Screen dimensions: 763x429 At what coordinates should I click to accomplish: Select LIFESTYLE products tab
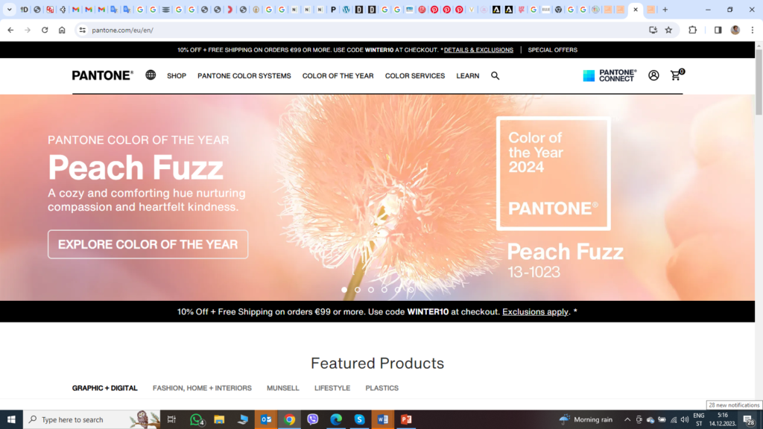click(332, 388)
